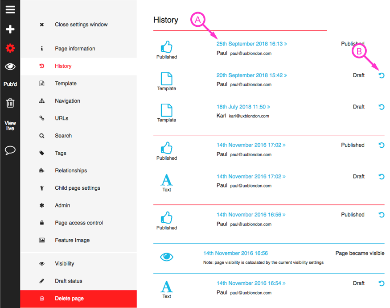Expand the 25th September 2018 16:13 entry
The height and width of the screenshot is (308, 390).
point(252,44)
